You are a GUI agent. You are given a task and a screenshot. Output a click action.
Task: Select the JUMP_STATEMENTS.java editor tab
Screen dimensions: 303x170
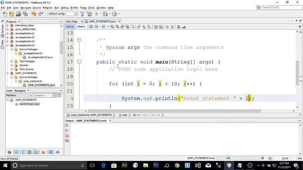tap(102, 21)
